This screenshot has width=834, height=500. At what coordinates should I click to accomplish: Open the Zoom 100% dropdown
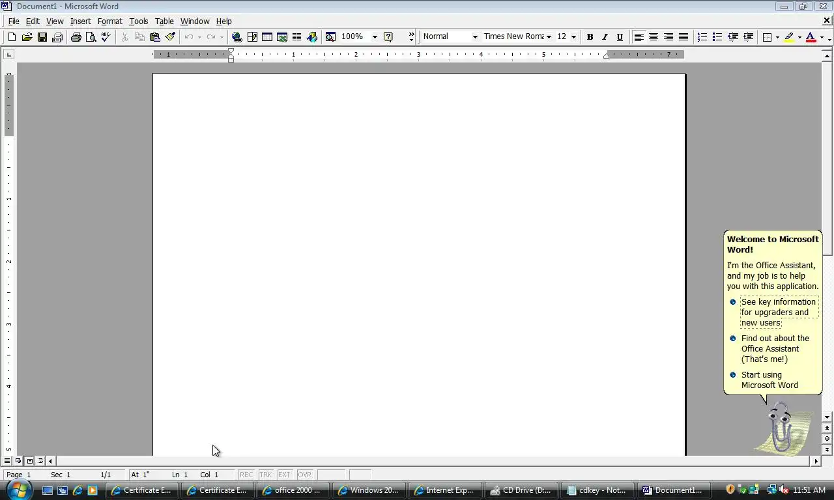(375, 37)
